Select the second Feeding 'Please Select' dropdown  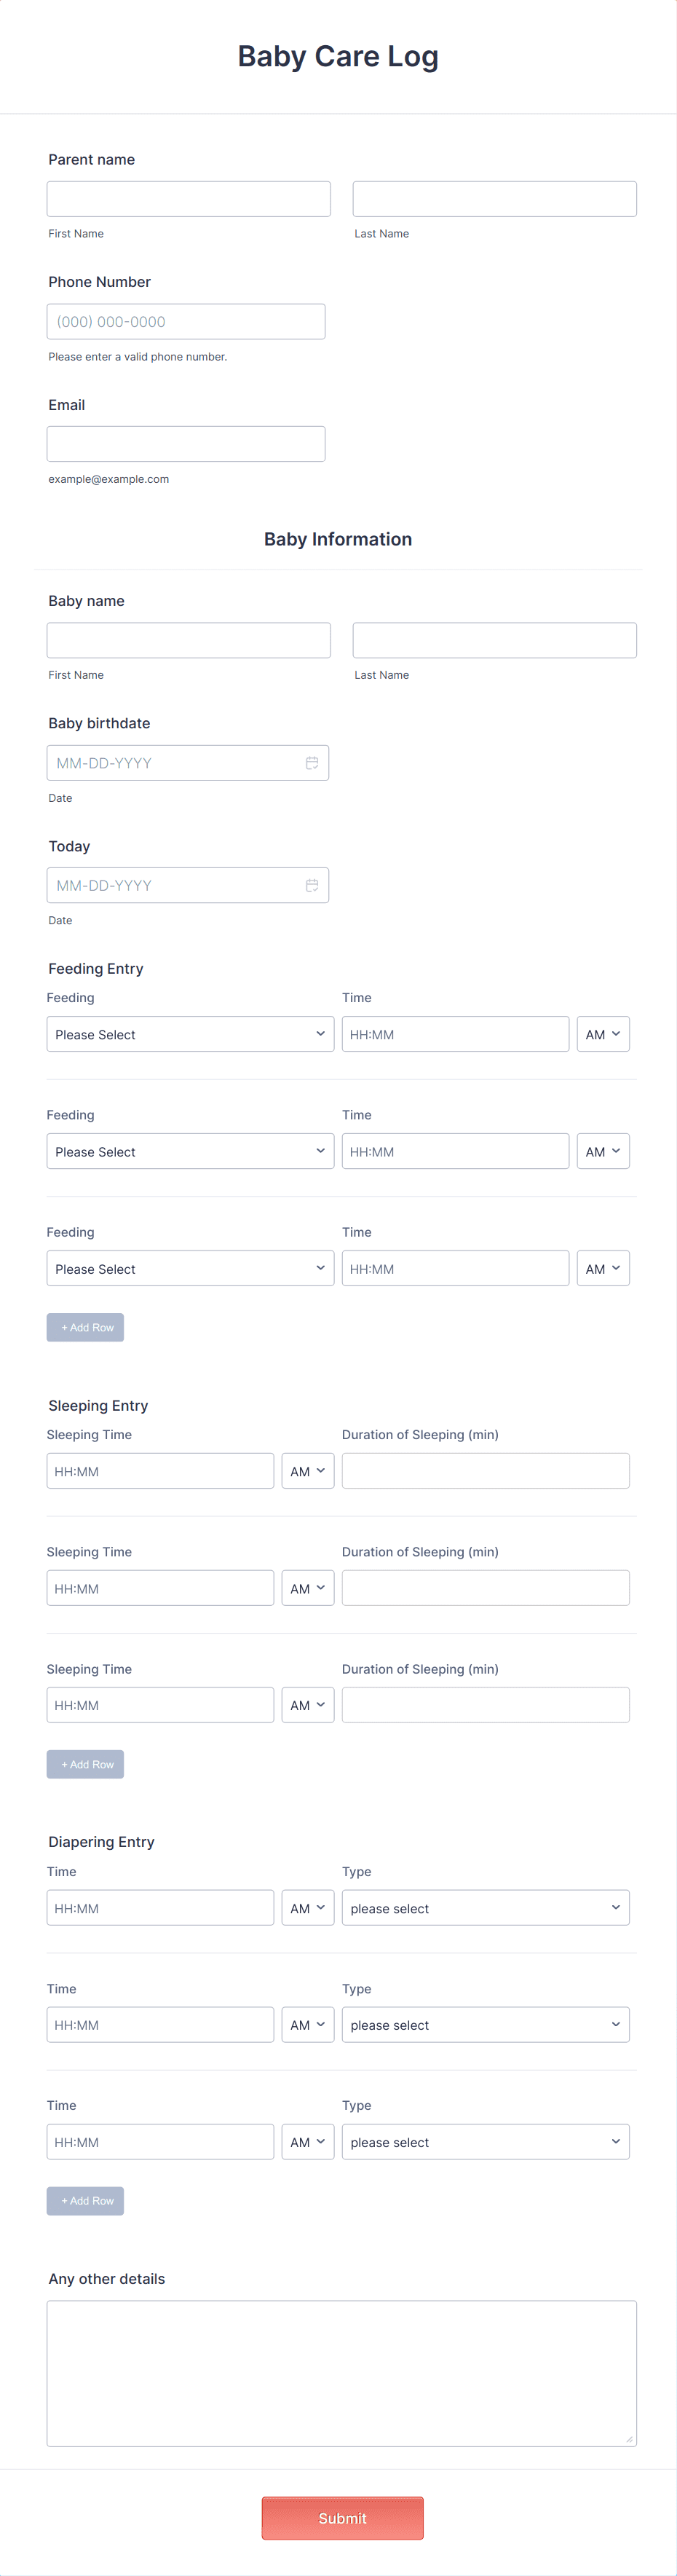[190, 1151]
